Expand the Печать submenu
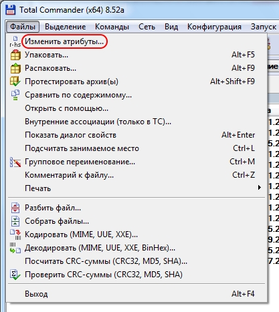The image size is (279, 312). pyautogui.click(x=137, y=188)
